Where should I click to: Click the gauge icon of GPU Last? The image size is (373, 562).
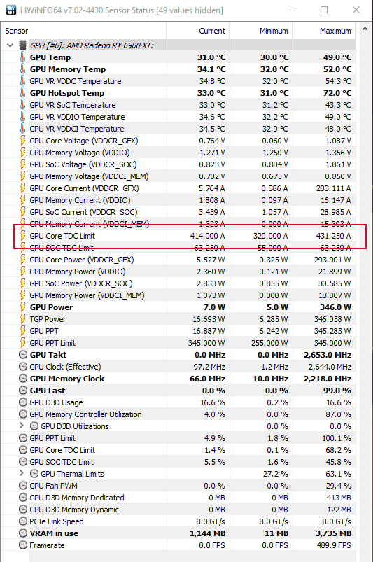click(x=23, y=390)
